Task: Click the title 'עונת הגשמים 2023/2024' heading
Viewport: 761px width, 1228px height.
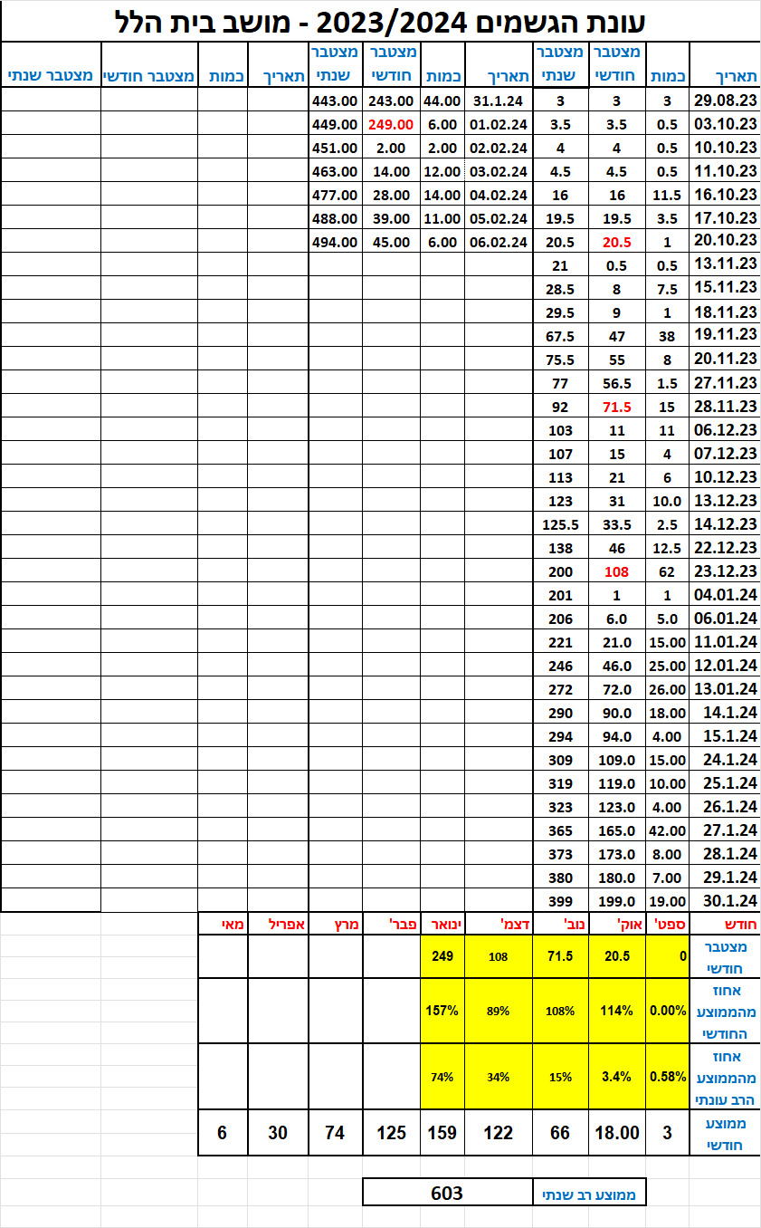Action: pyautogui.click(x=380, y=20)
